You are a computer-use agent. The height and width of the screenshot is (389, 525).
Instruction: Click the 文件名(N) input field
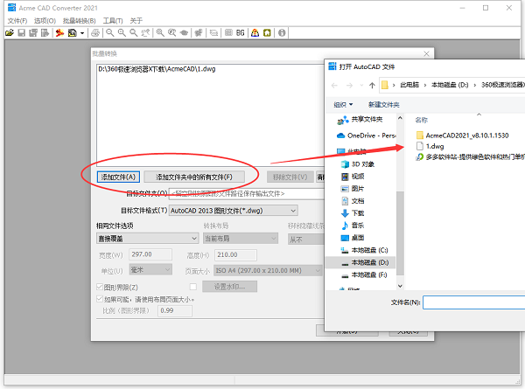[473, 302]
